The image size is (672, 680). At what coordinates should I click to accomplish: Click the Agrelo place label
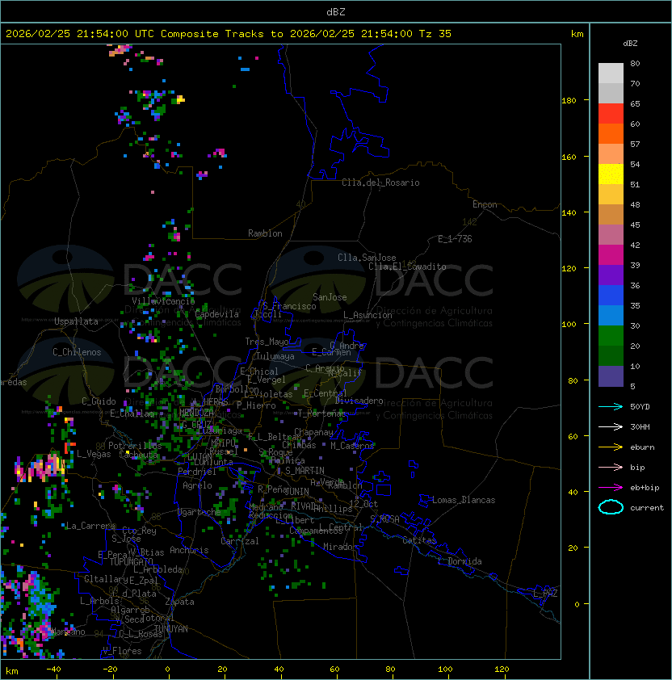point(197,485)
